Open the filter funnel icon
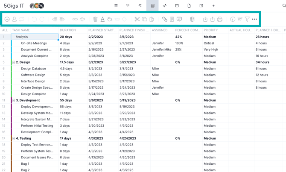This screenshot has width=286, height=172. (247, 19)
